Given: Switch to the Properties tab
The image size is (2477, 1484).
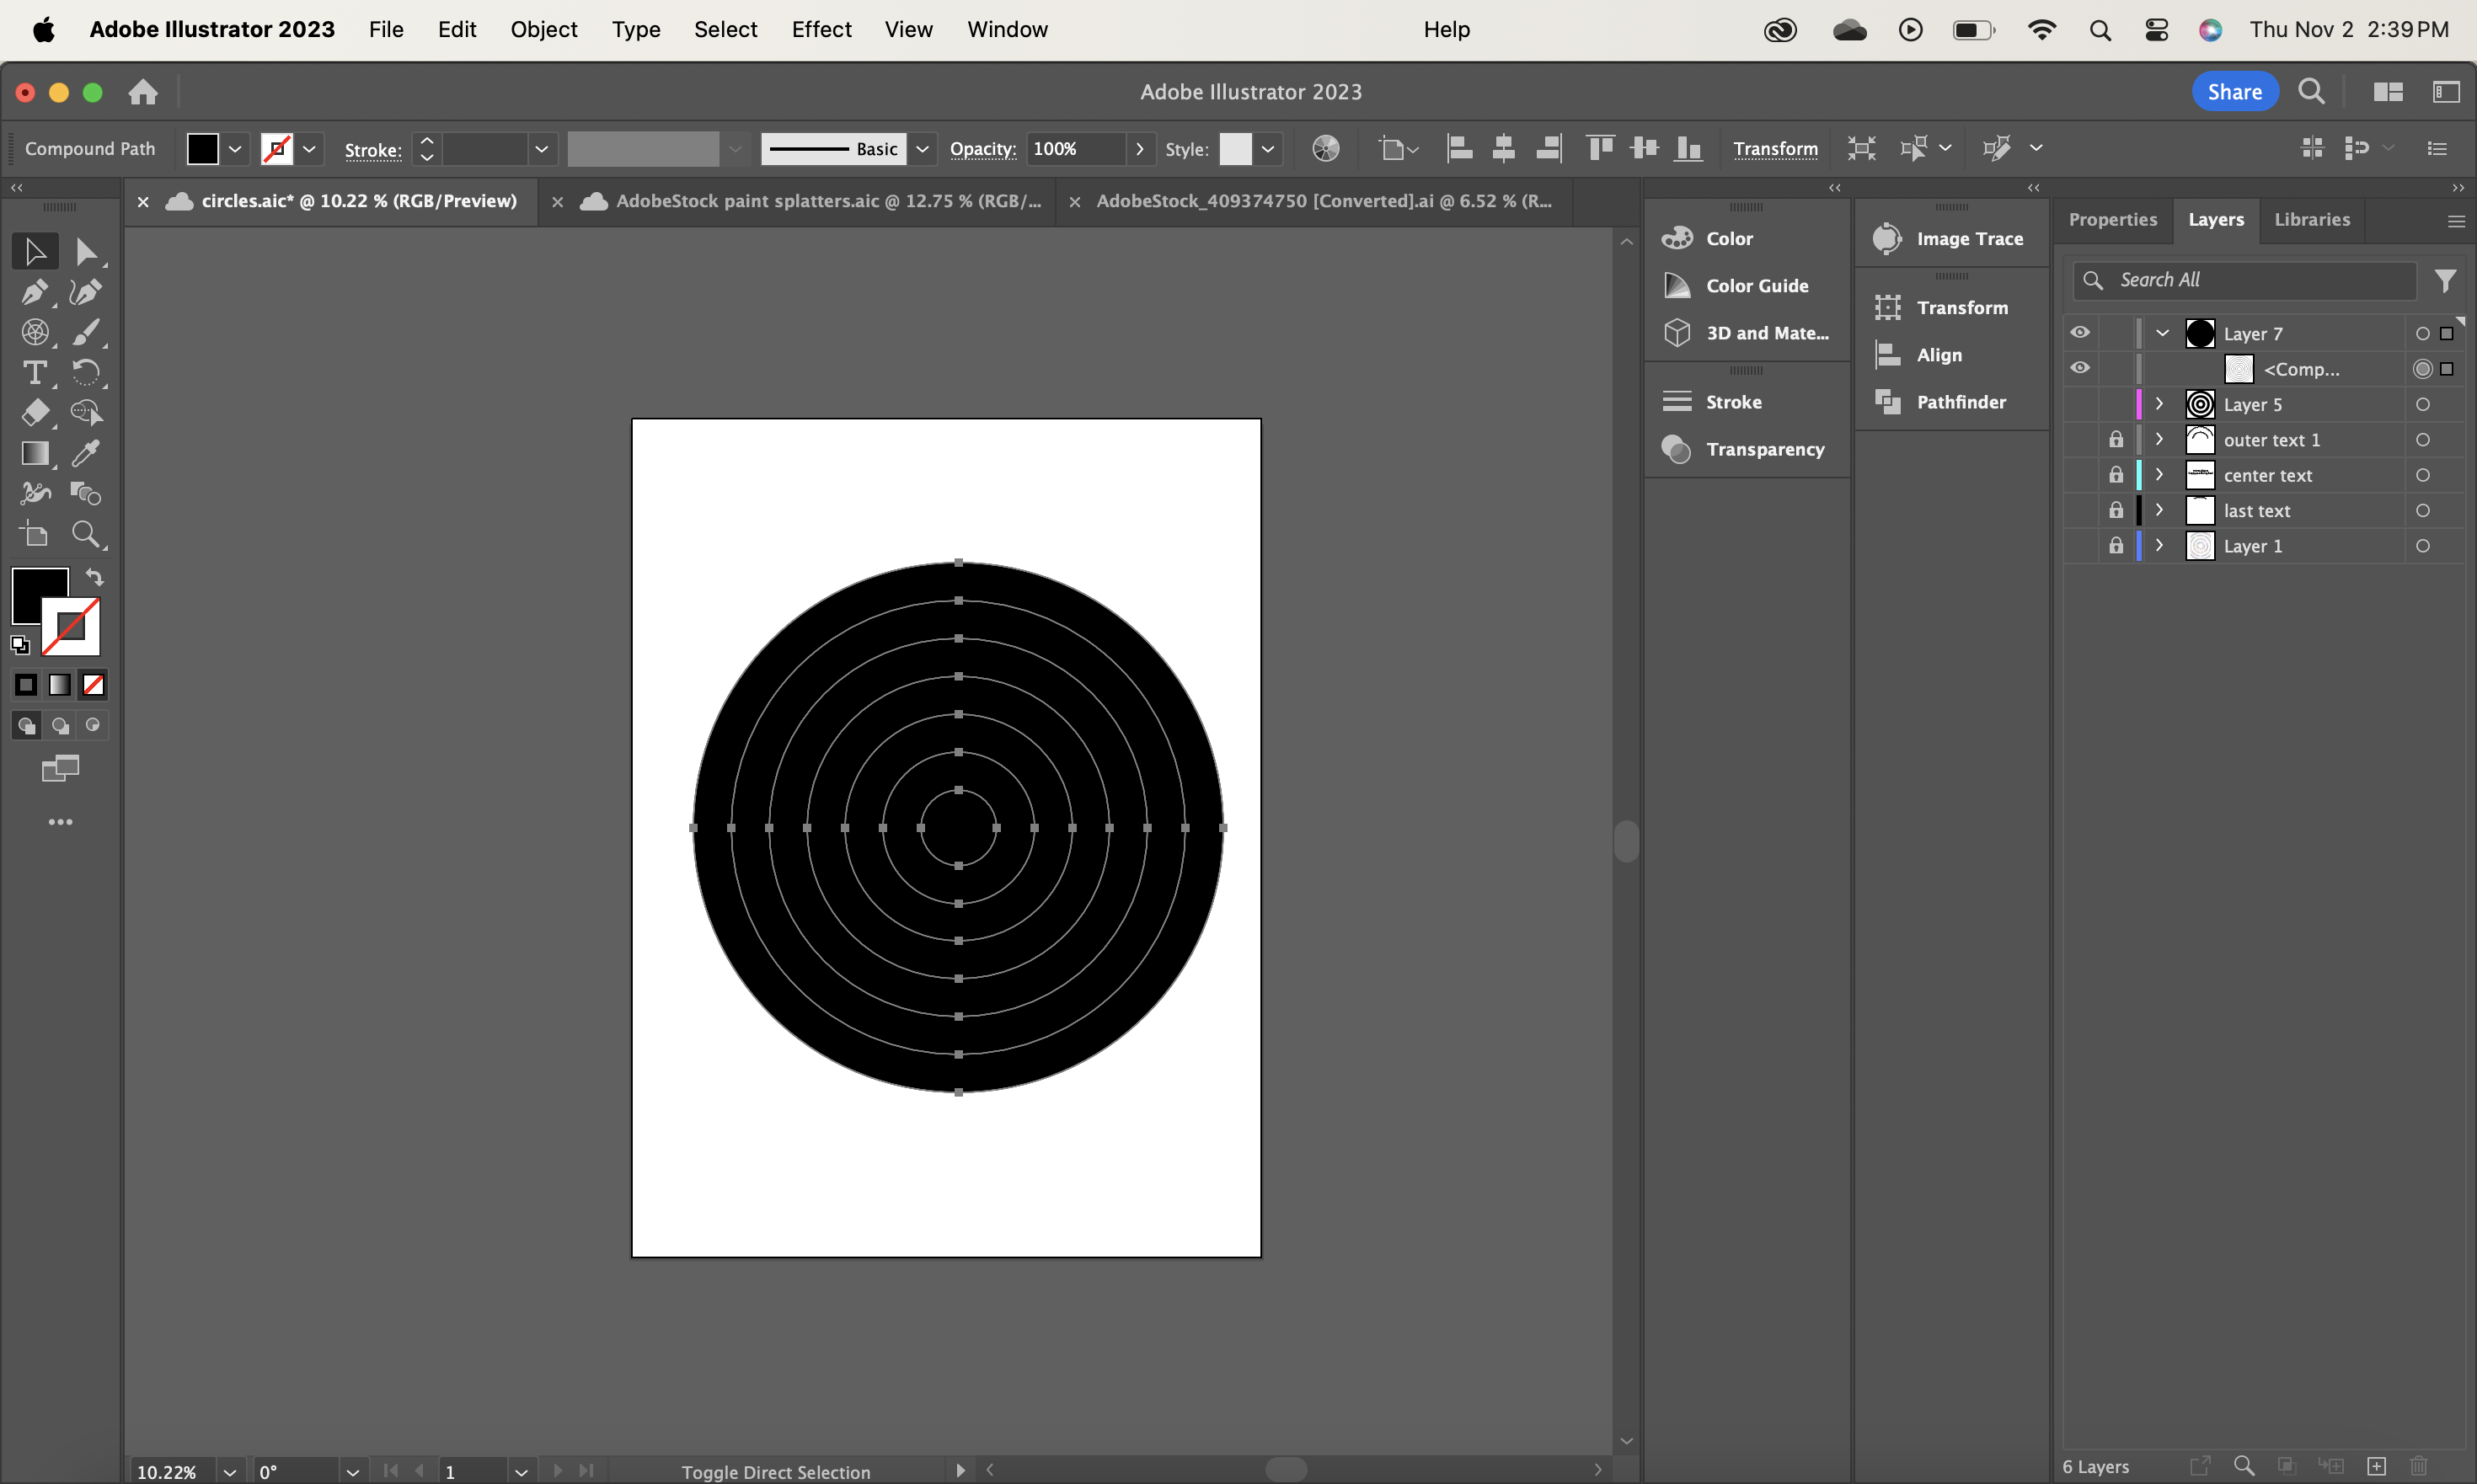Looking at the screenshot, I should point(2113,219).
